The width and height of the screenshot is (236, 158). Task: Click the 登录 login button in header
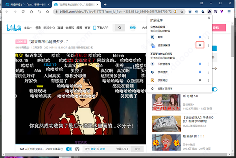(133, 28)
